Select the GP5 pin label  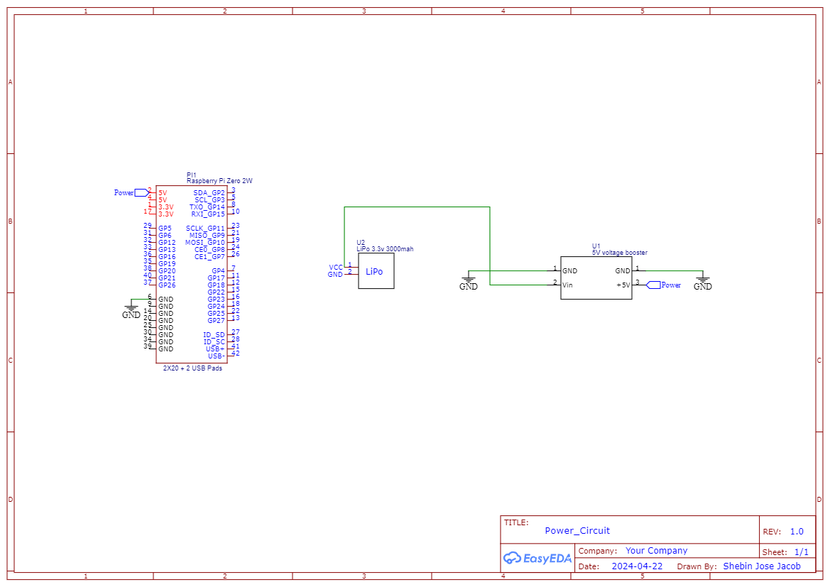click(165, 228)
